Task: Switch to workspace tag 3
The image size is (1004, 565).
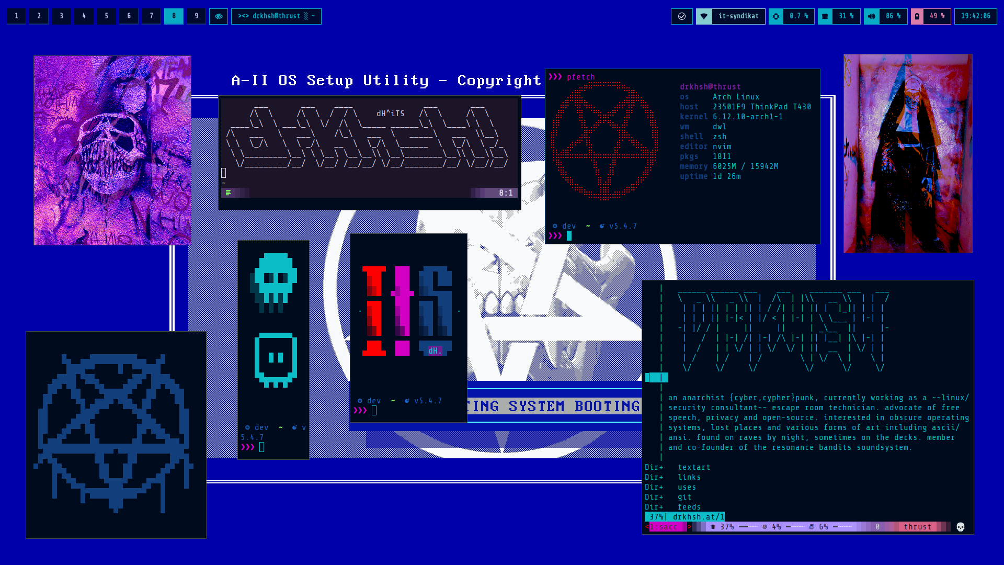Action: pos(61,16)
